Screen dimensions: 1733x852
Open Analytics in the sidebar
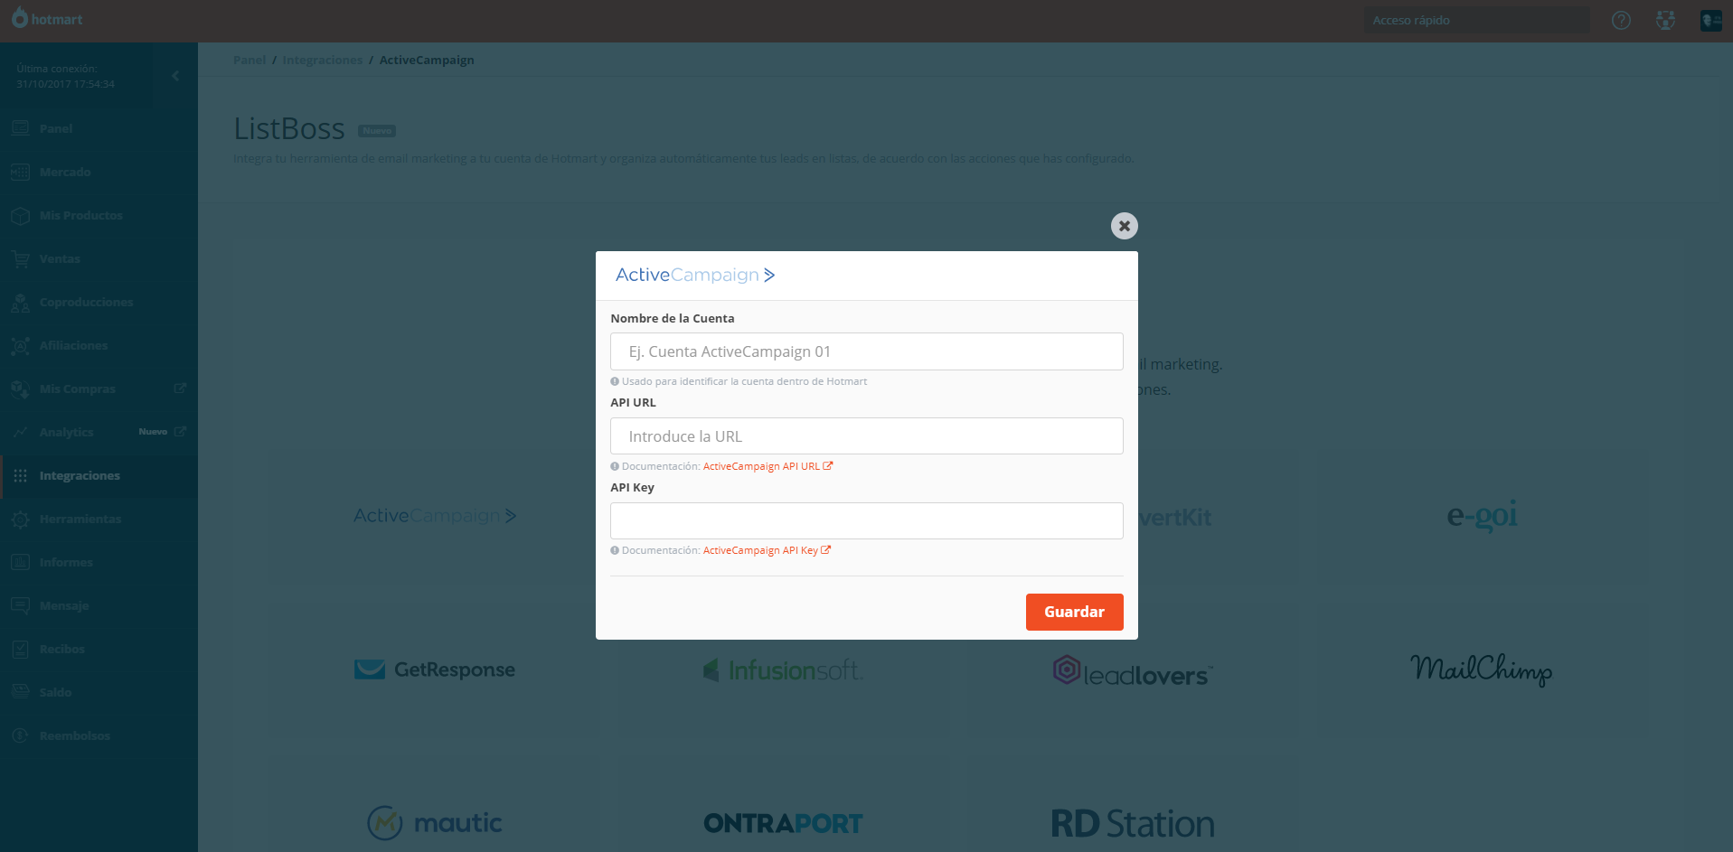point(99,432)
